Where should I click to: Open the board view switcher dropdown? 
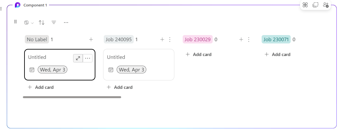29,23
